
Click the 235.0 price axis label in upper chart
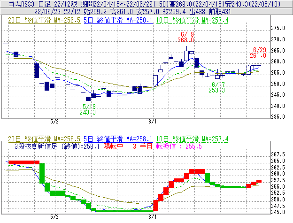tap(278, 117)
